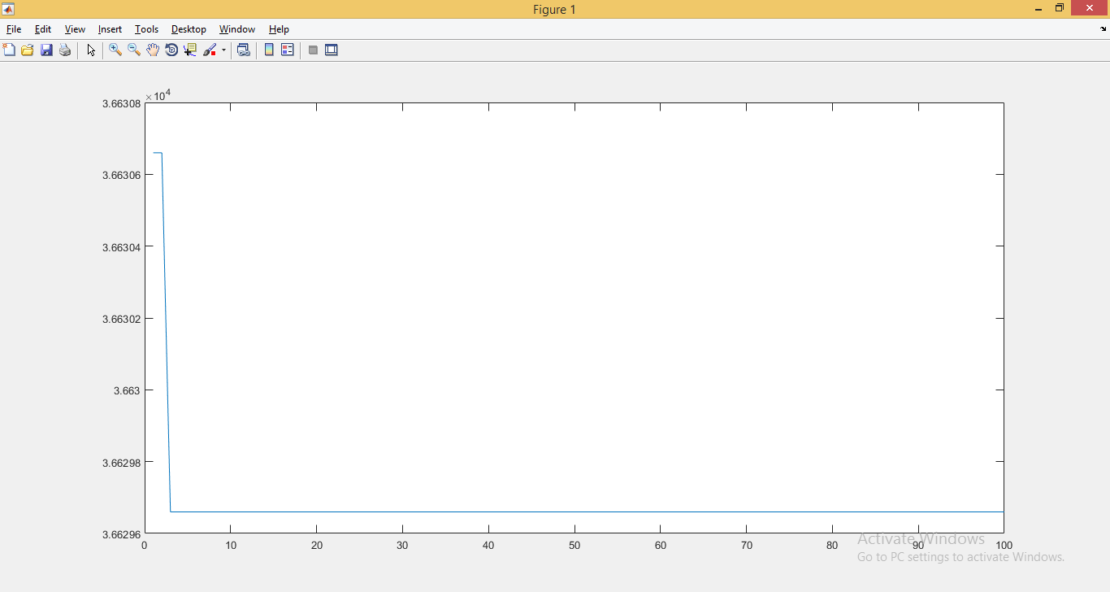
Task: Print the figure from the toolbar
Action: click(65, 50)
